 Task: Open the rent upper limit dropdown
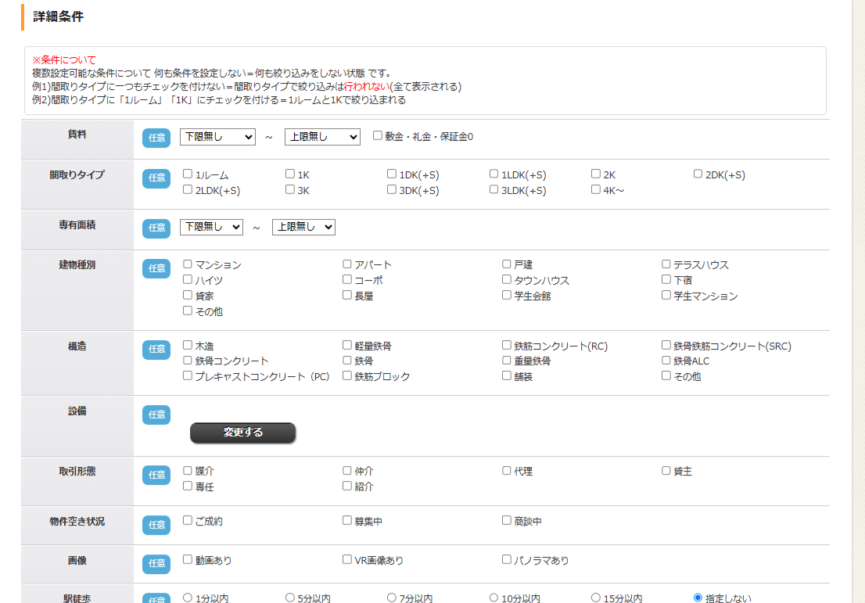point(321,136)
